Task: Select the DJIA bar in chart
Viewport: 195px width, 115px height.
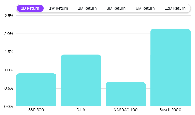Action: 81,81
